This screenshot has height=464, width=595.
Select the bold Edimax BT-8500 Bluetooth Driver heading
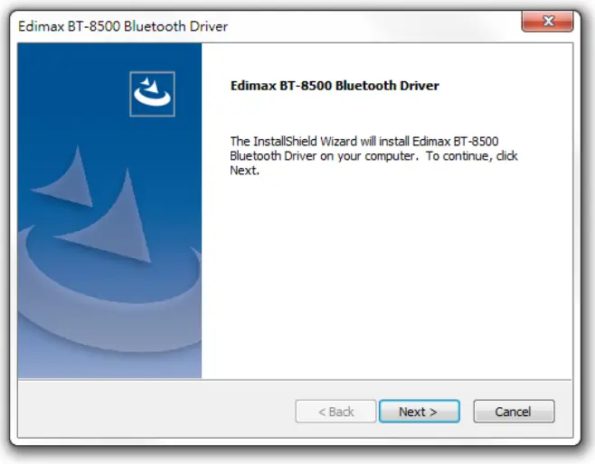(335, 86)
